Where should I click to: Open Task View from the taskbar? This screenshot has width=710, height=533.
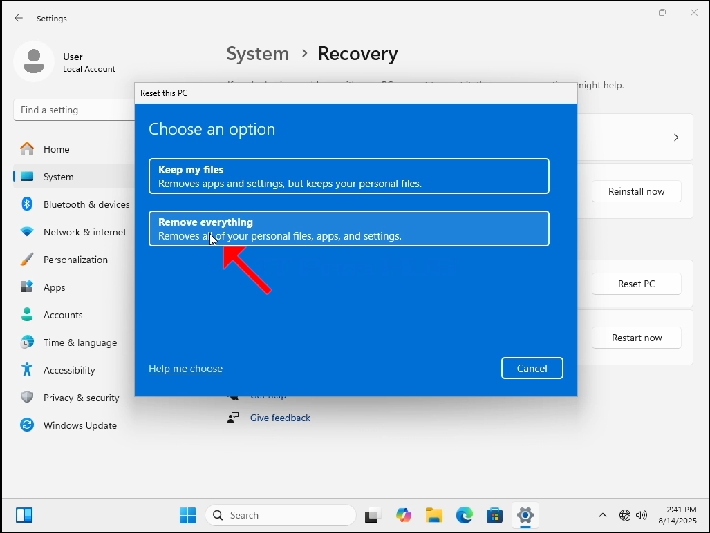[x=372, y=515]
